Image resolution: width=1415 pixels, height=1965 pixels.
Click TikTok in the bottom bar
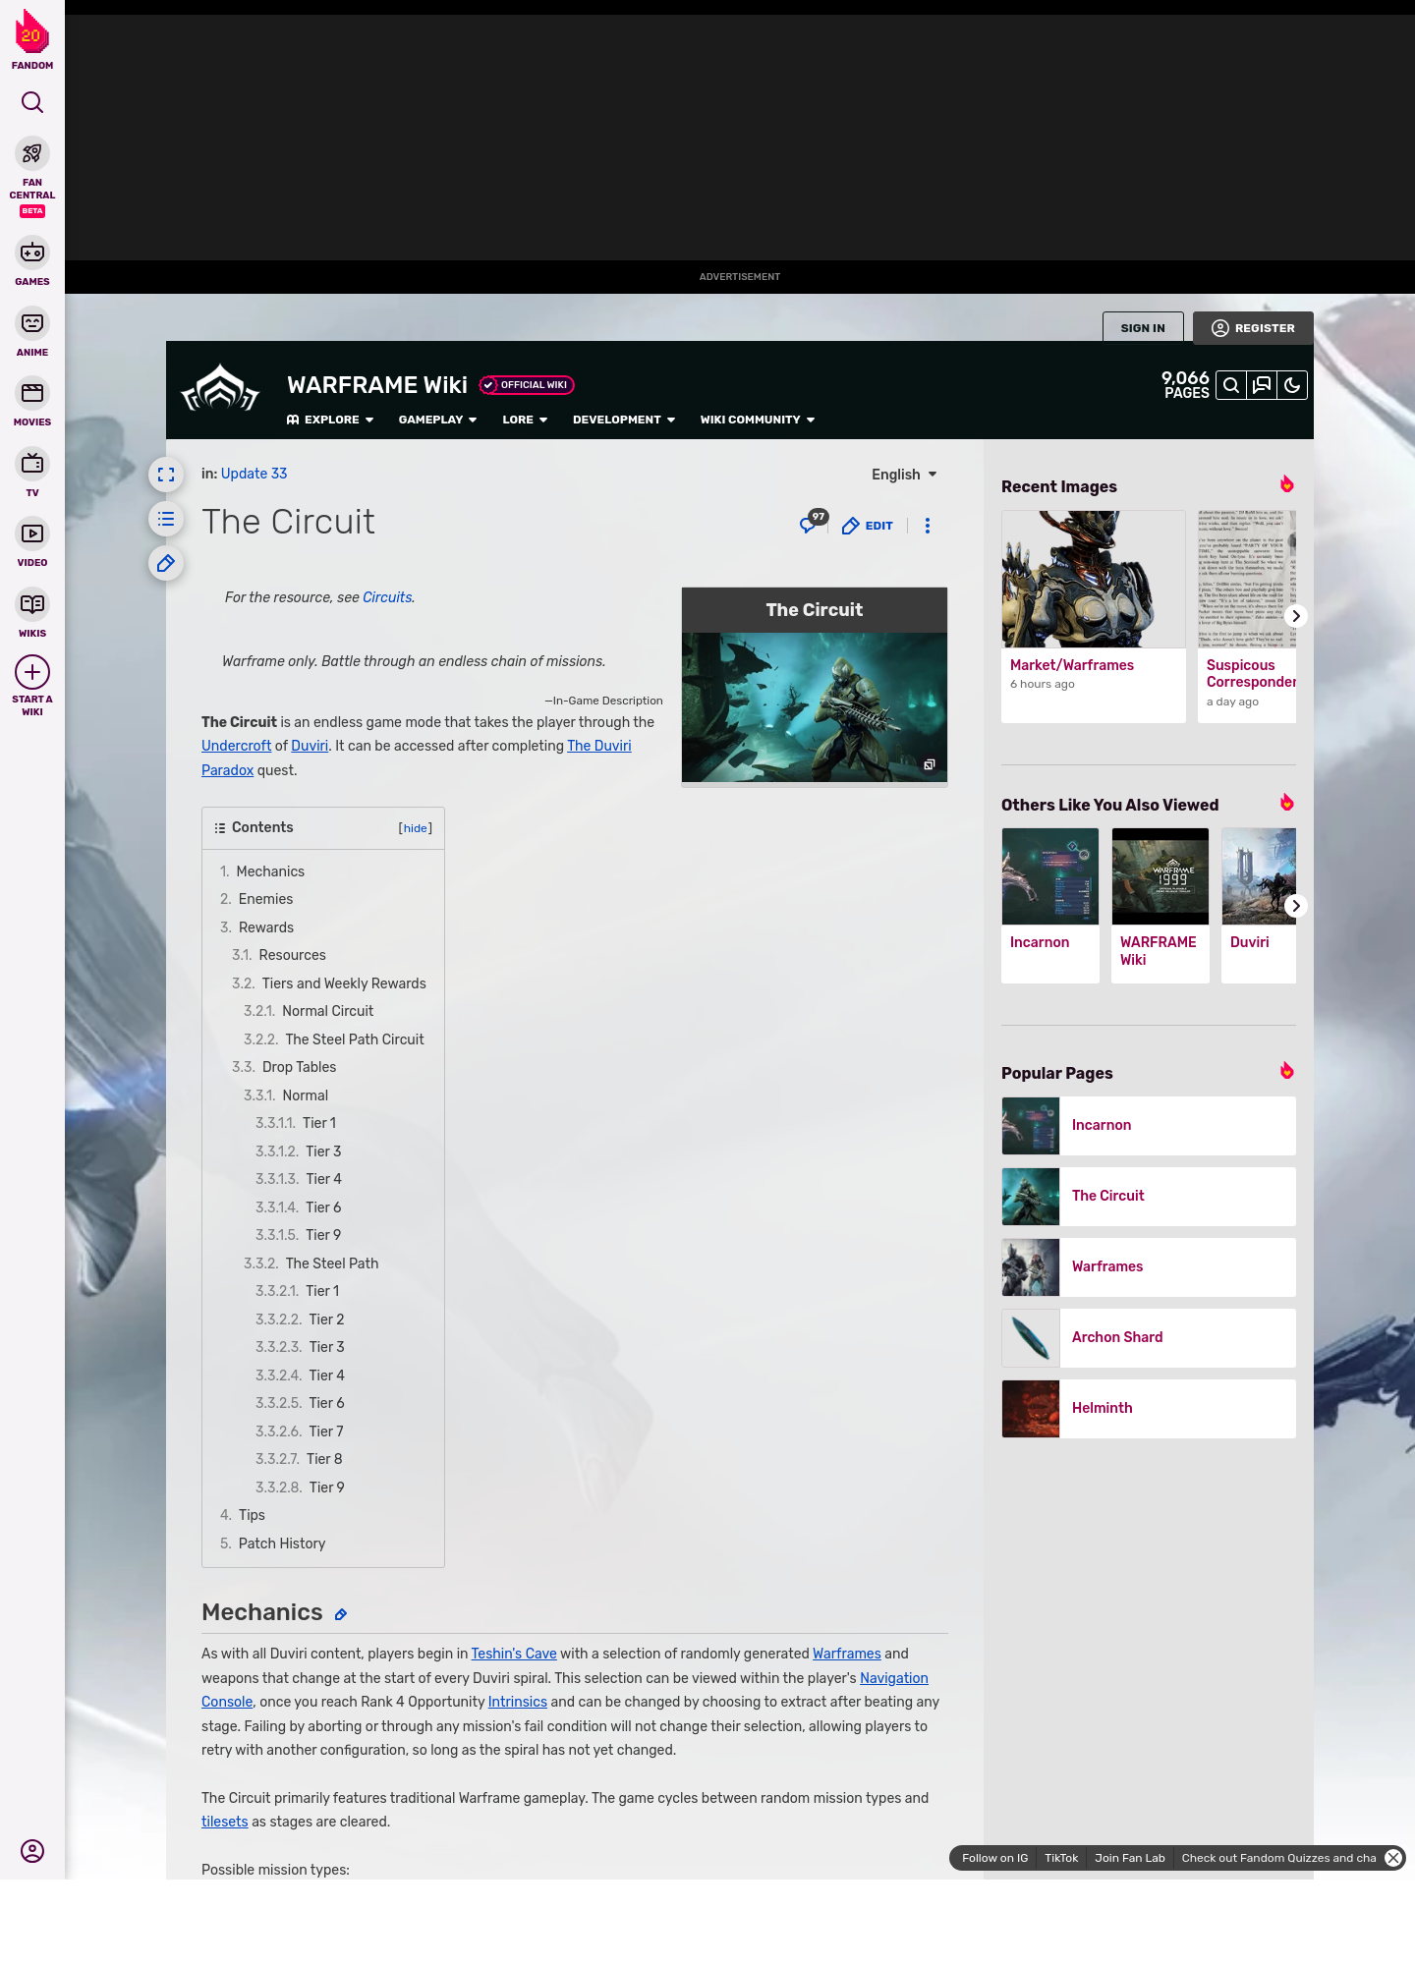(x=1061, y=1858)
